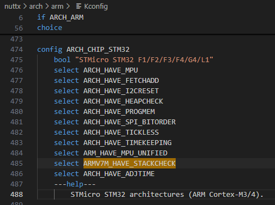Click line number 56 in sticky header
Screen dimensions: 275x205
coord(19,28)
